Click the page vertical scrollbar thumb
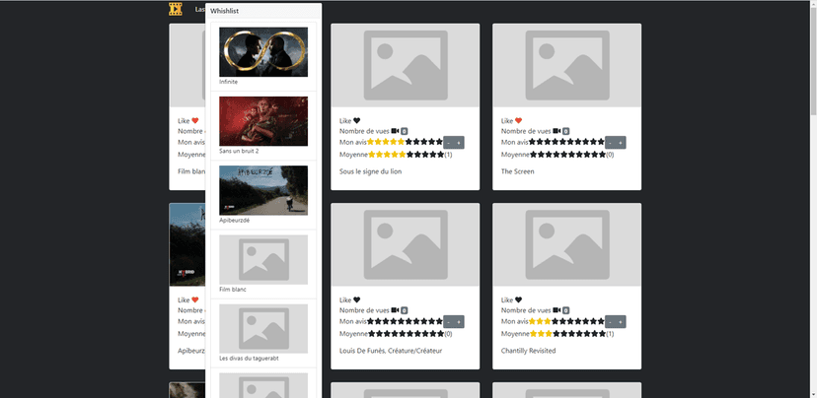The height and width of the screenshot is (398, 817). [813, 61]
